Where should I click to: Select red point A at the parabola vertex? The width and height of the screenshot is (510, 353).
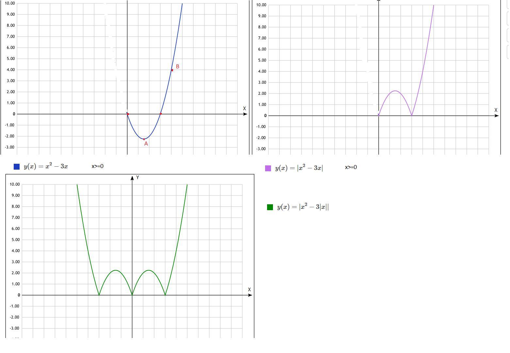point(144,139)
